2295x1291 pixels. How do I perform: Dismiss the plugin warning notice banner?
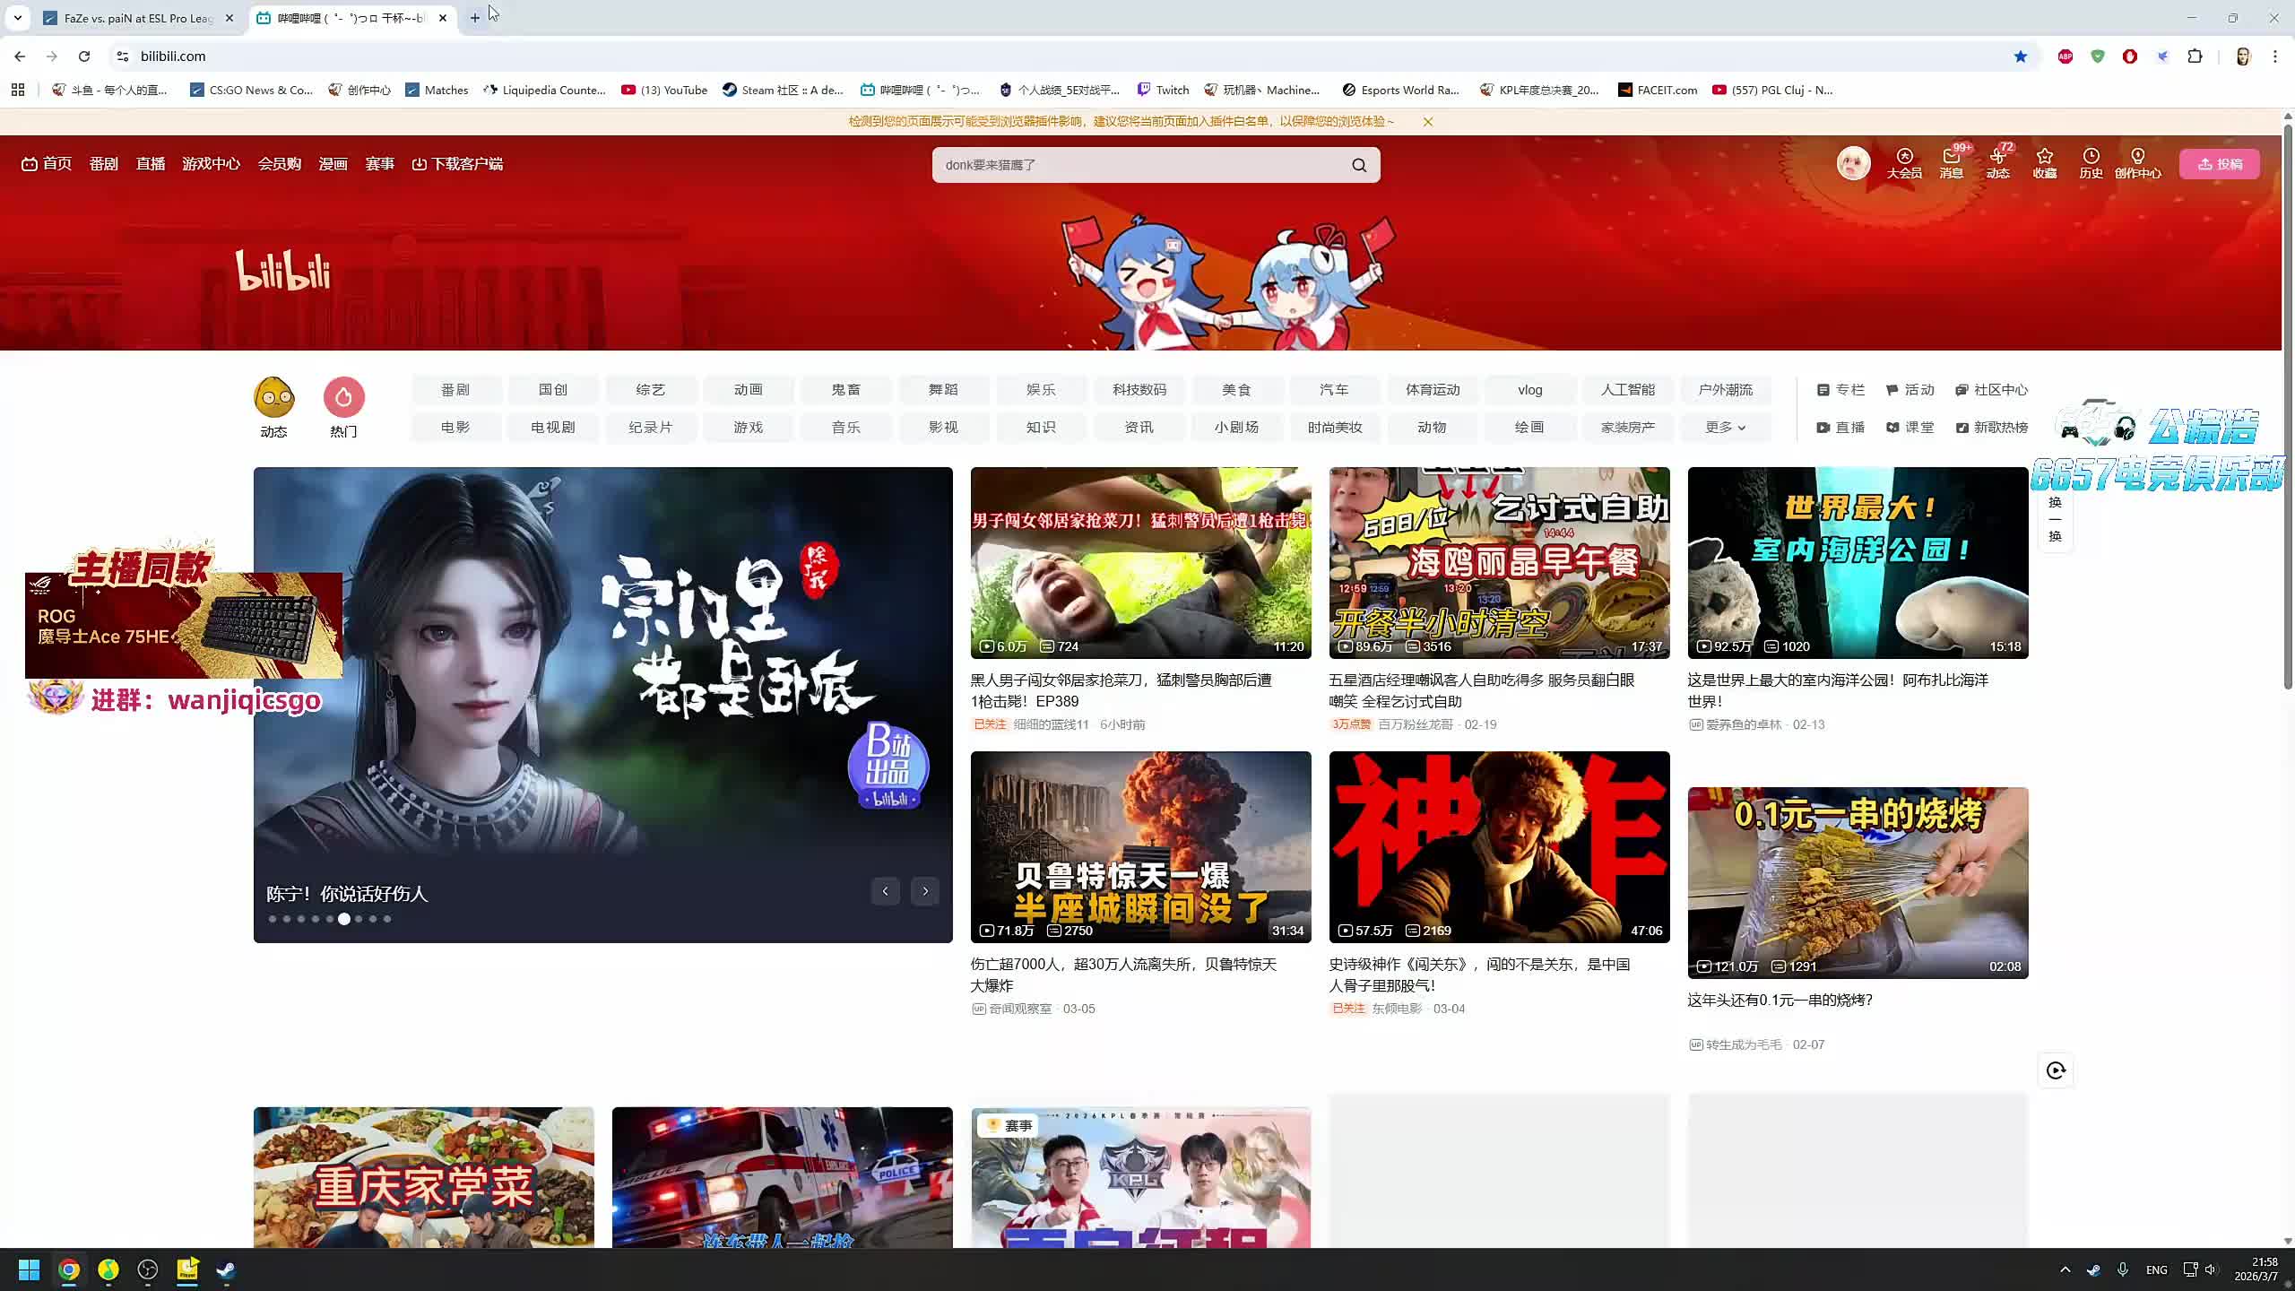pos(1428,122)
